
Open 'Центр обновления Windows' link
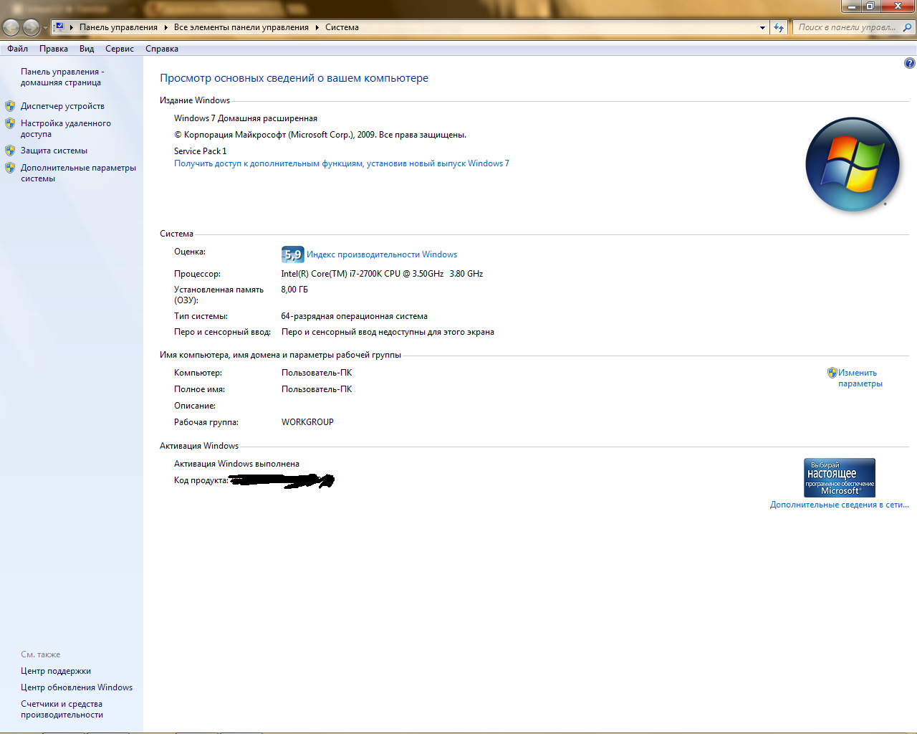(77, 687)
